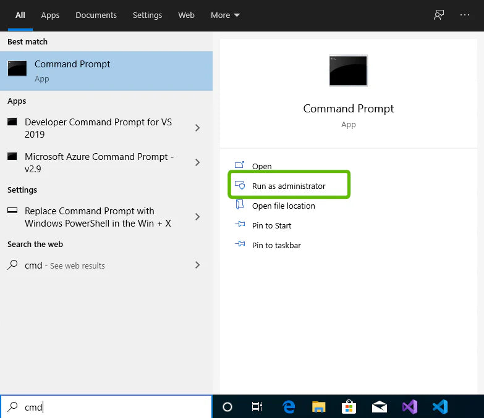Expand Developer Command Prompt for VS 2019 arrow
The width and height of the screenshot is (484, 418).
point(198,128)
